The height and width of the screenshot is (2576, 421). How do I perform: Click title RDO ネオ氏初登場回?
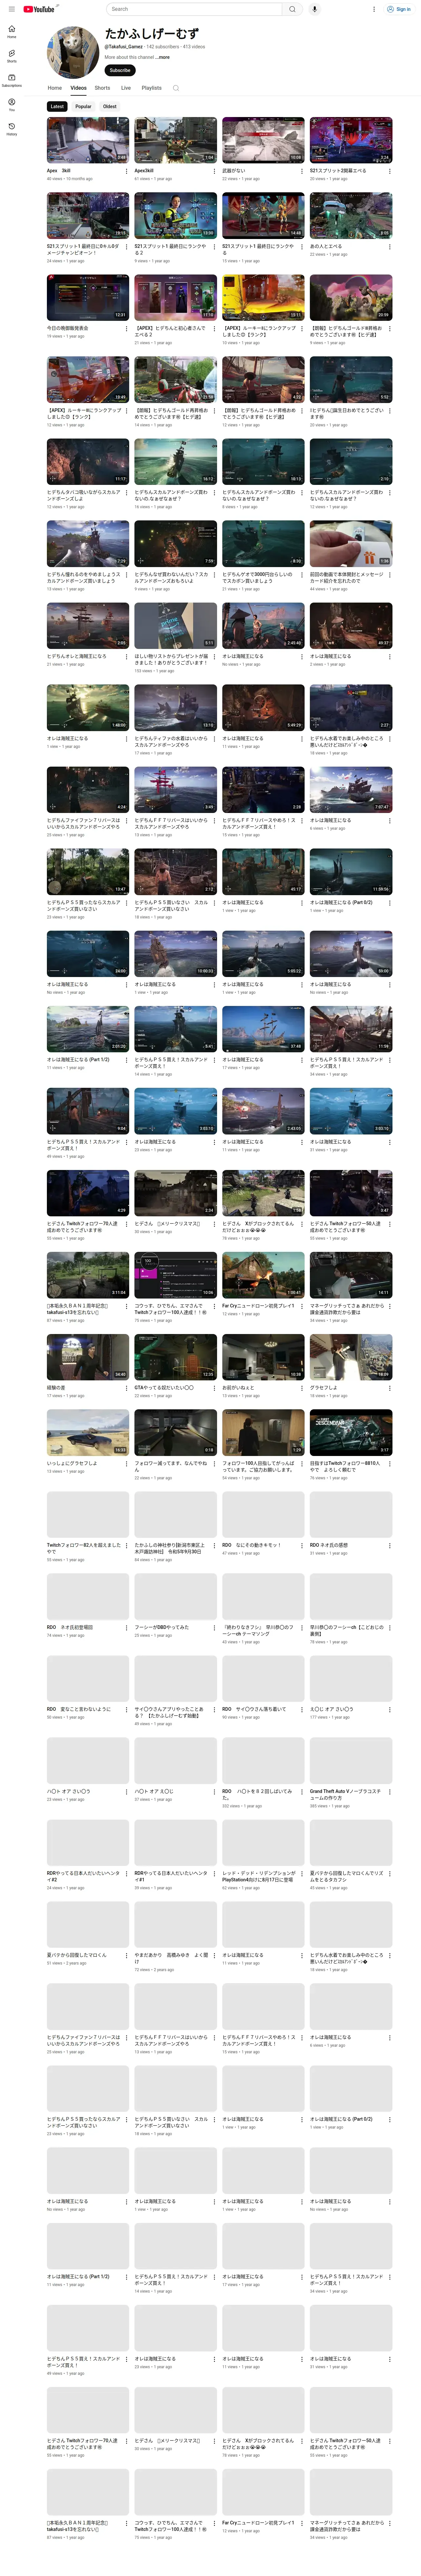click(70, 1627)
